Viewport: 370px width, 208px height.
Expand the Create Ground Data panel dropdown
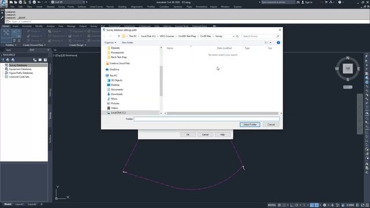click(x=34, y=45)
